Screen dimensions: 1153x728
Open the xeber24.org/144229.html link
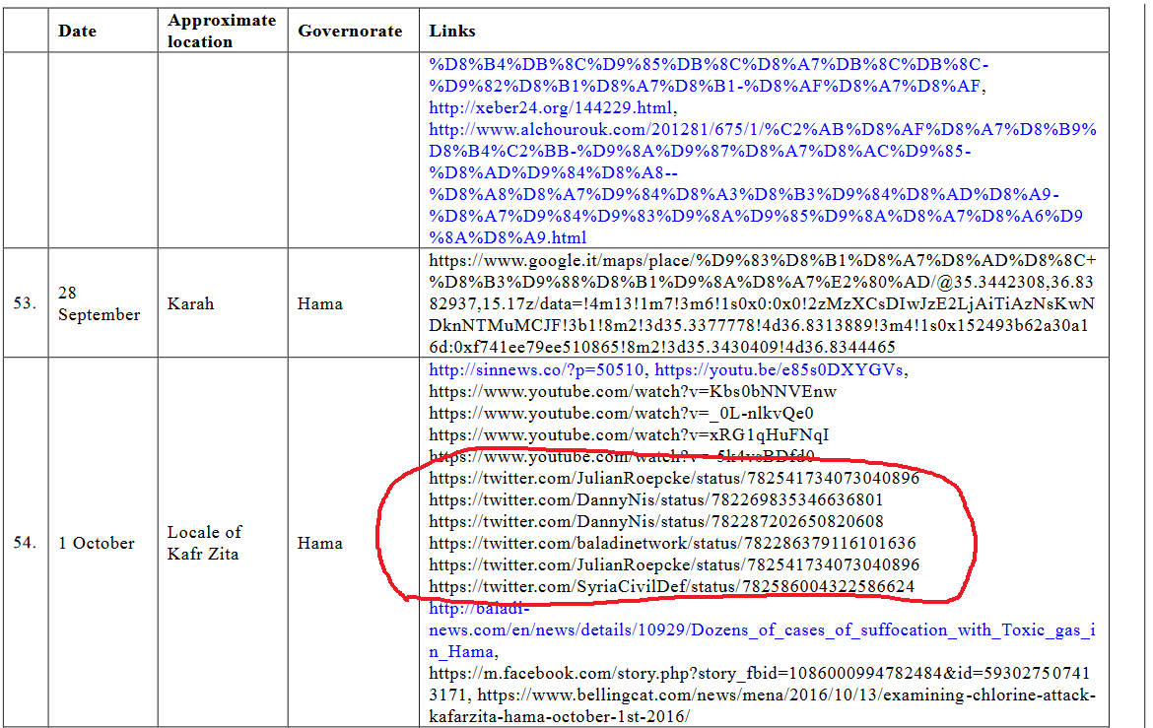[x=551, y=108]
